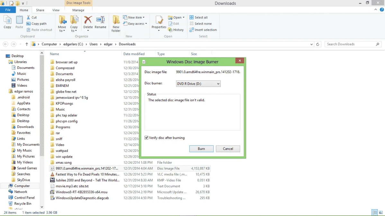This screenshot has width=385, height=216.
Task: Click the Cut scissors icon
Action: (29, 17)
